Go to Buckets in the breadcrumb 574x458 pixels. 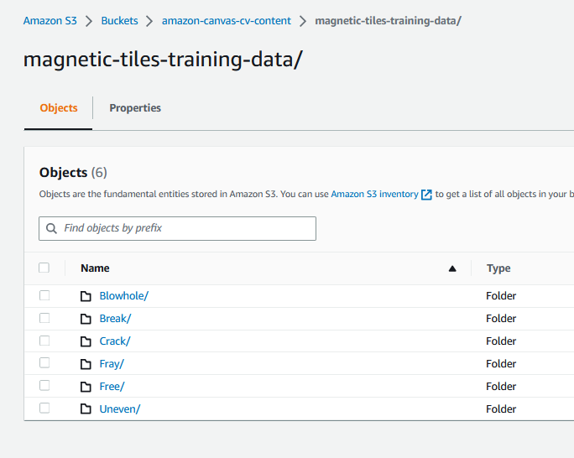click(x=119, y=20)
